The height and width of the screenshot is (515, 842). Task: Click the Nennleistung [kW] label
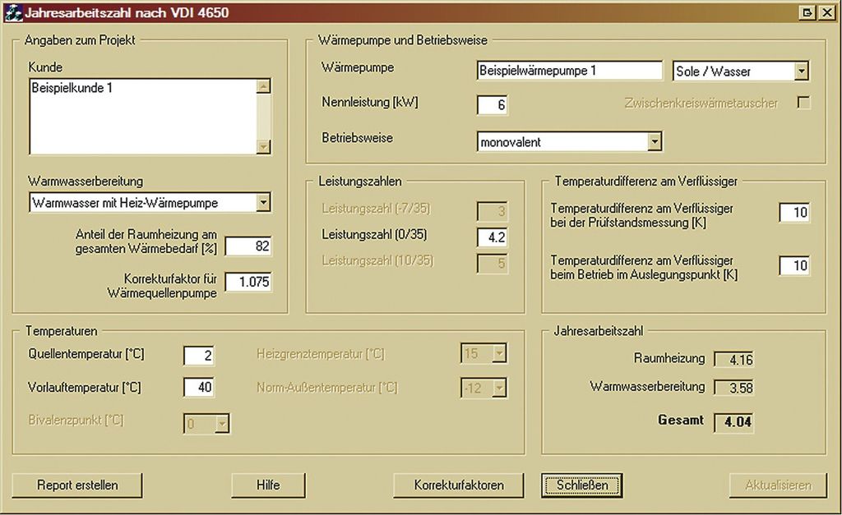click(x=369, y=102)
